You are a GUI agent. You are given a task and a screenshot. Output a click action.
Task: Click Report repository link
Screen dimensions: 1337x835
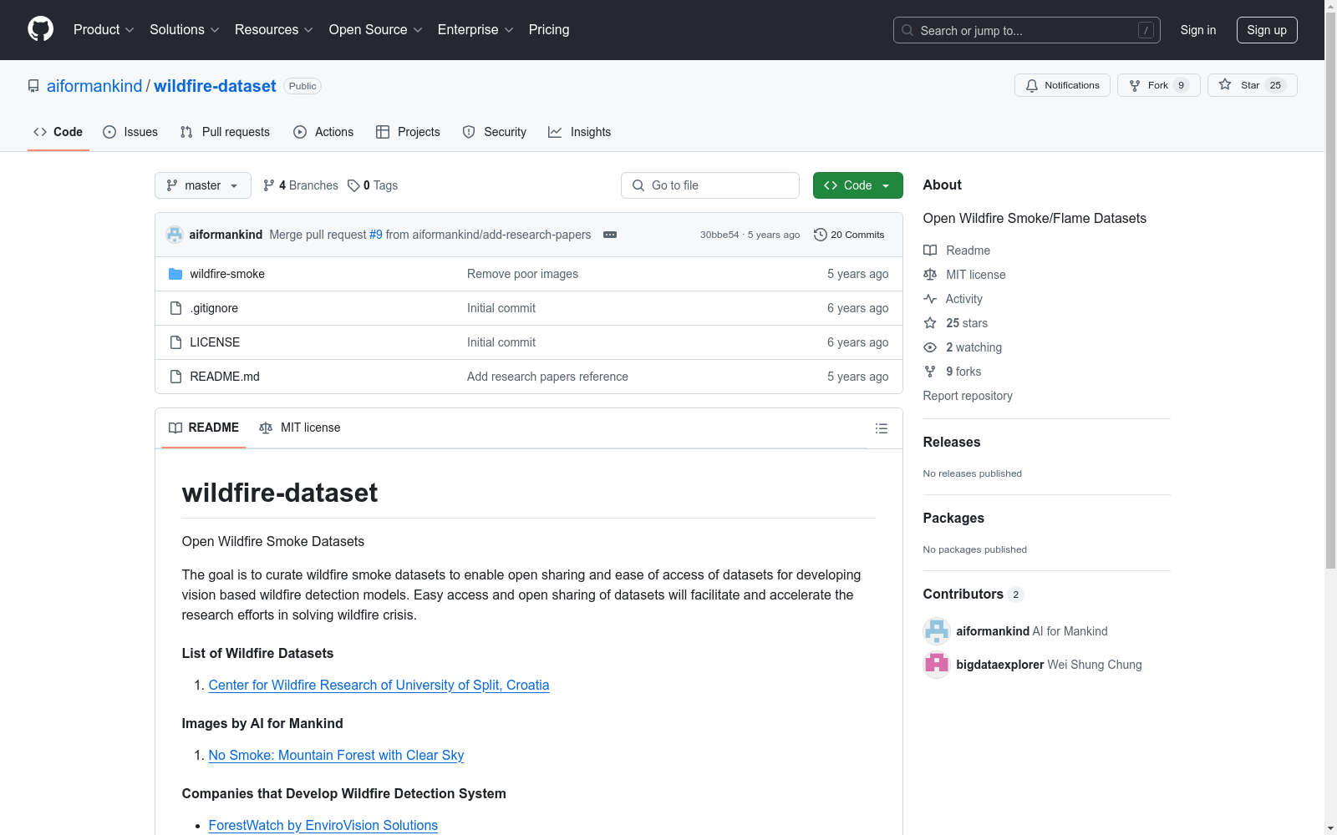pyautogui.click(x=968, y=396)
